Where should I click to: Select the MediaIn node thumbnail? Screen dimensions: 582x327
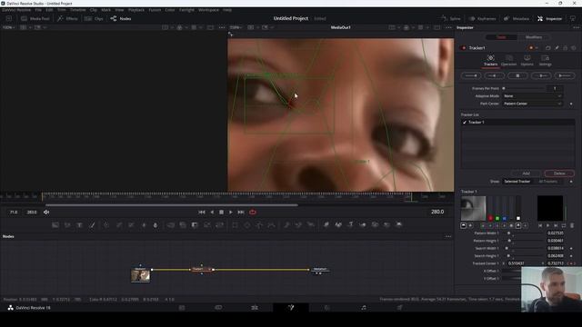click(141, 275)
